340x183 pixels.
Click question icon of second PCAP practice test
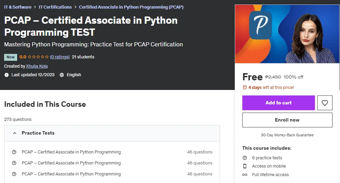(14, 163)
